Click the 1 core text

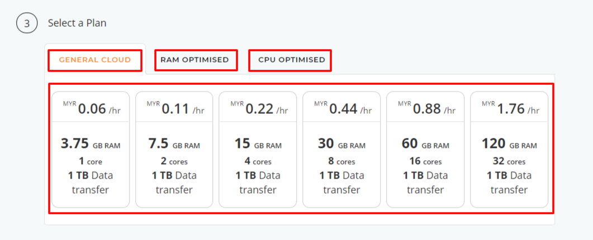pyautogui.click(x=91, y=161)
